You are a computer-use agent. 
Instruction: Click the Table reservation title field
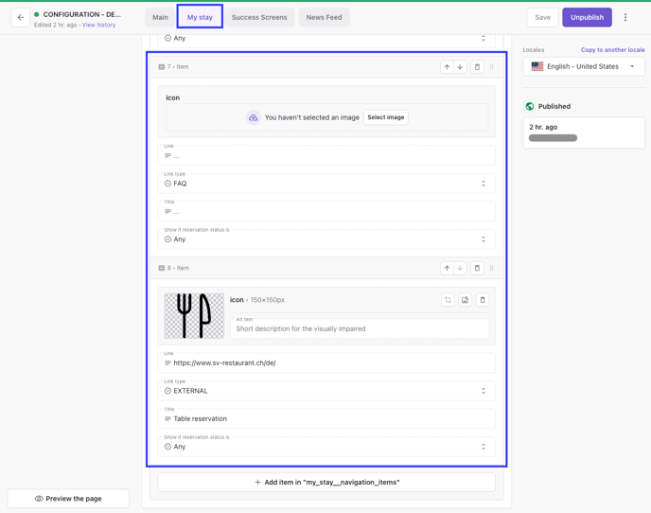[x=326, y=418]
